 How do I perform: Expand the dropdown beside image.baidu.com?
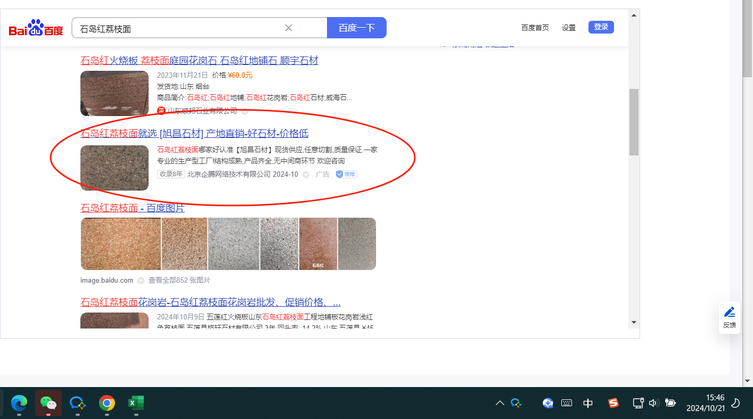[141, 281]
